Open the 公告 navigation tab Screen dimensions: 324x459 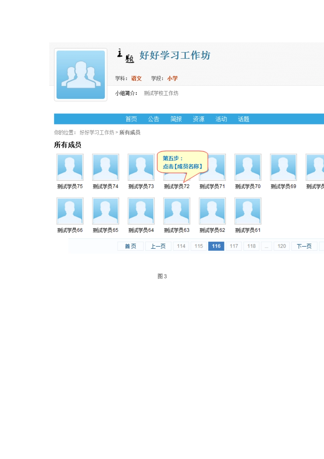[153, 119]
